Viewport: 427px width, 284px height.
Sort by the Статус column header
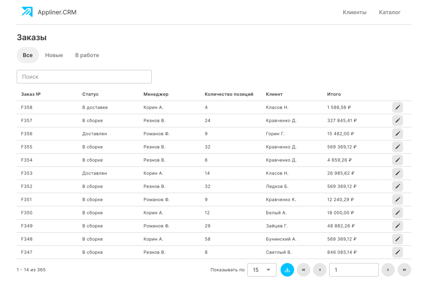point(90,94)
